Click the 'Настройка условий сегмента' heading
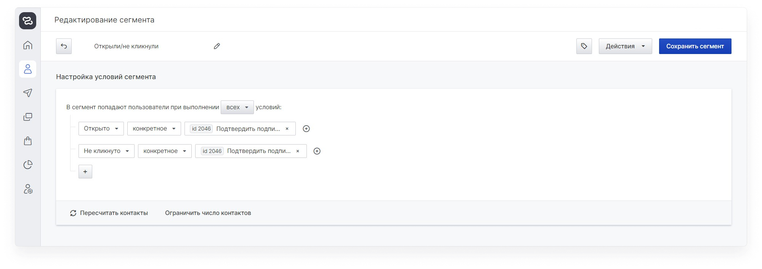This screenshot has width=762, height=269. [x=106, y=77]
